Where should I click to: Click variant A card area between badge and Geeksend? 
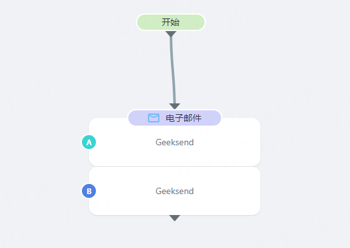(126, 142)
